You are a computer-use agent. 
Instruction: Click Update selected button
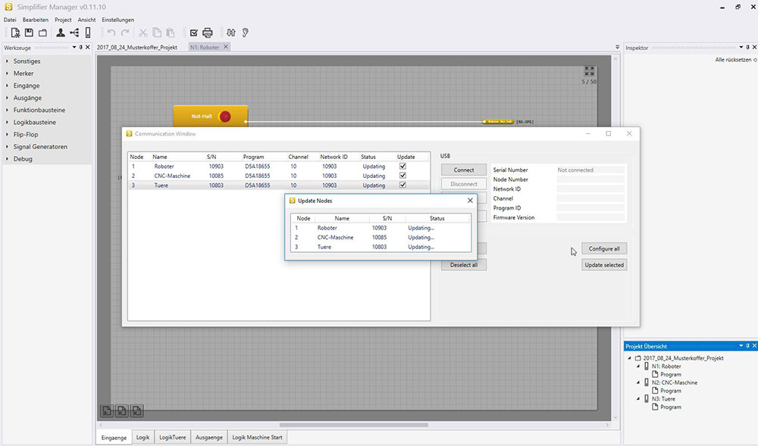coord(604,265)
